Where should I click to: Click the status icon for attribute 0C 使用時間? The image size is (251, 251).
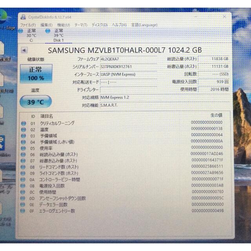click(x=23, y=192)
